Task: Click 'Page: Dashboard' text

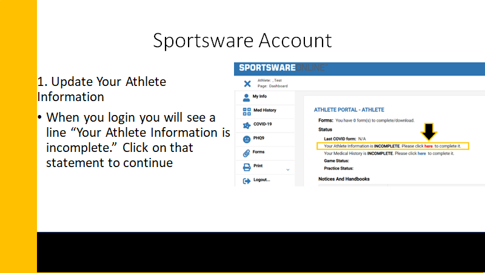Action: coord(272,86)
